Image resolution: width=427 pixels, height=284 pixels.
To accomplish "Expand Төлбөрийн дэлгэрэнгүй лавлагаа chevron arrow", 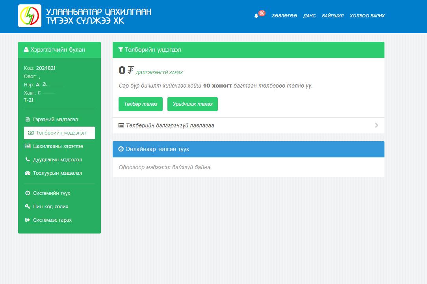I will 377,125.
